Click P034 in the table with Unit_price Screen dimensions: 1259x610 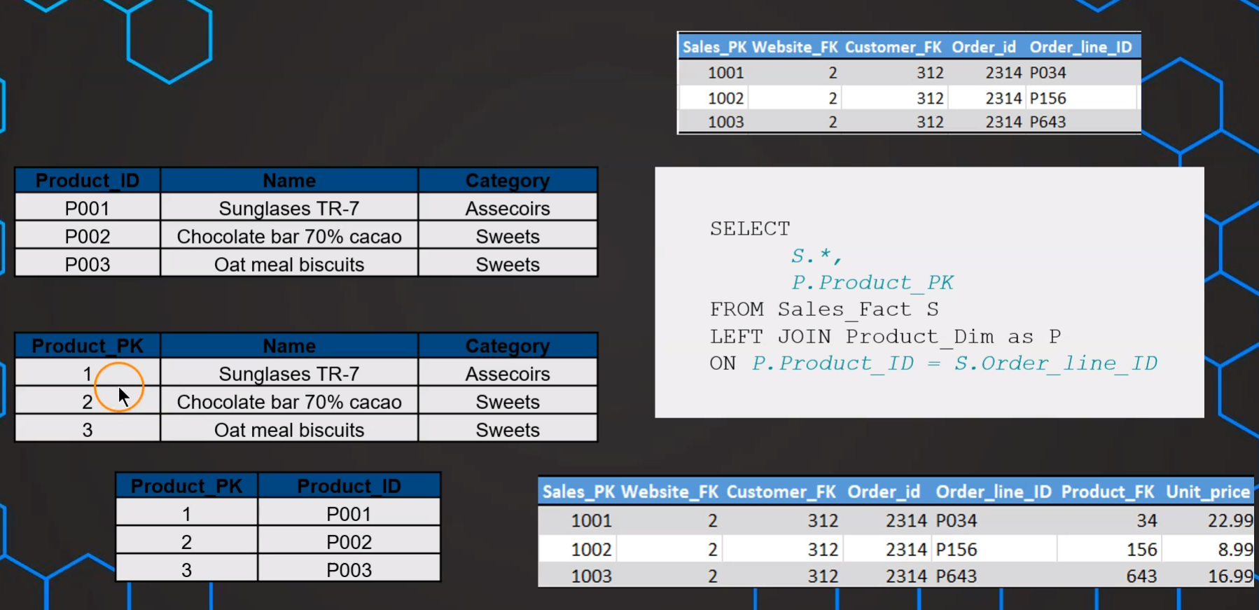(957, 520)
